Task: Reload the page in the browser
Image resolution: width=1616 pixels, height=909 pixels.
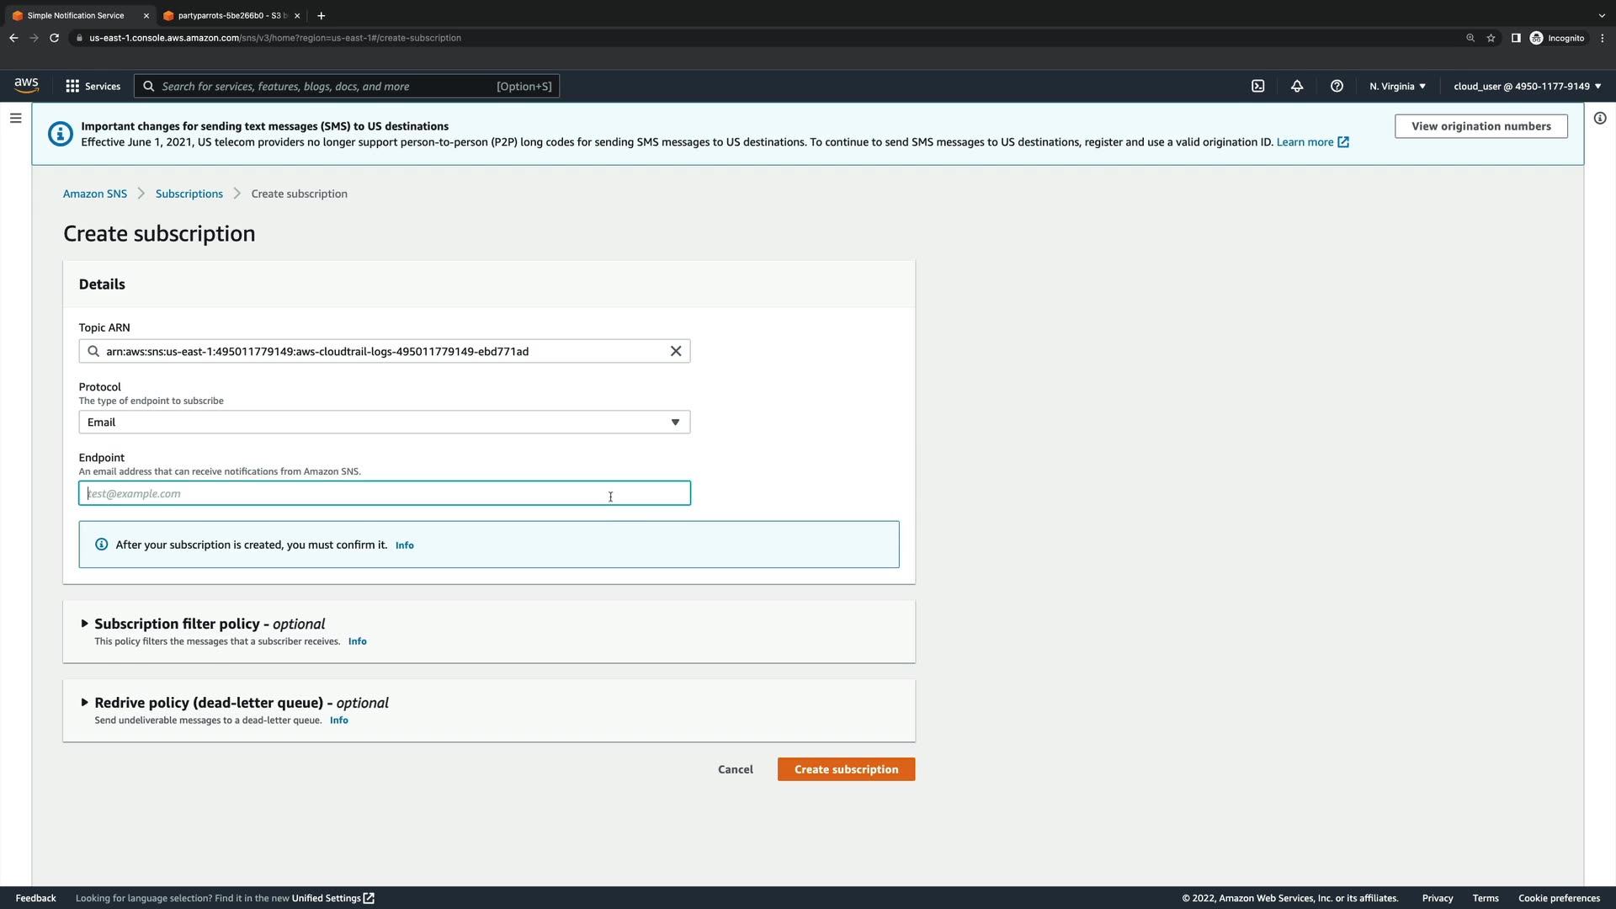Action: [54, 38]
